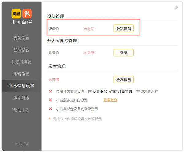Image resolution: width=184 pixels, height=152 pixels.
Task: Open the 版本升级 section
Action: click(x=21, y=98)
